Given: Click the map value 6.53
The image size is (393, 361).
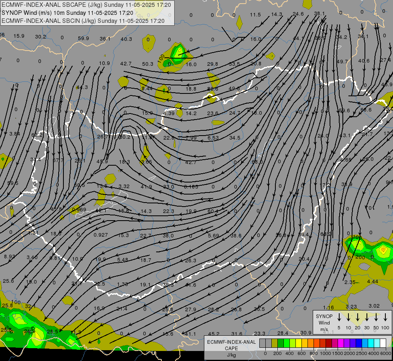Looking at the screenshot, I should click(213, 138).
